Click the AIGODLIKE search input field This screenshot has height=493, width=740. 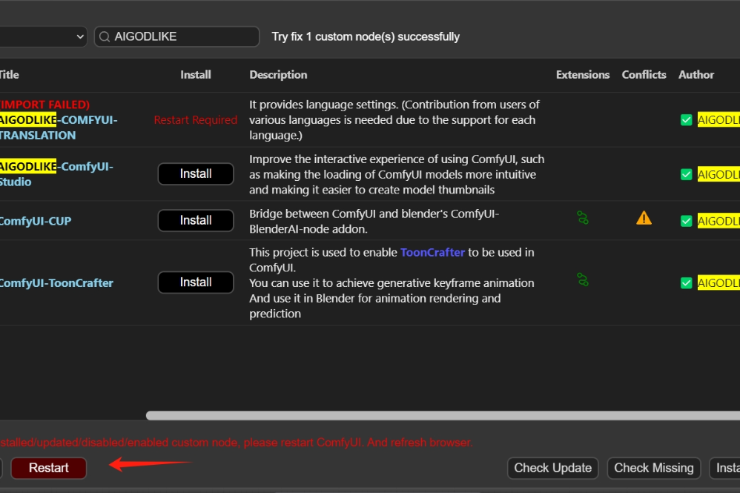point(177,37)
